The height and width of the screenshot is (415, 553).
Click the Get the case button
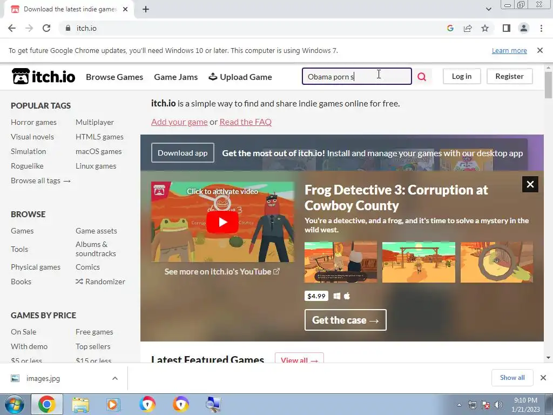click(x=345, y=320)
